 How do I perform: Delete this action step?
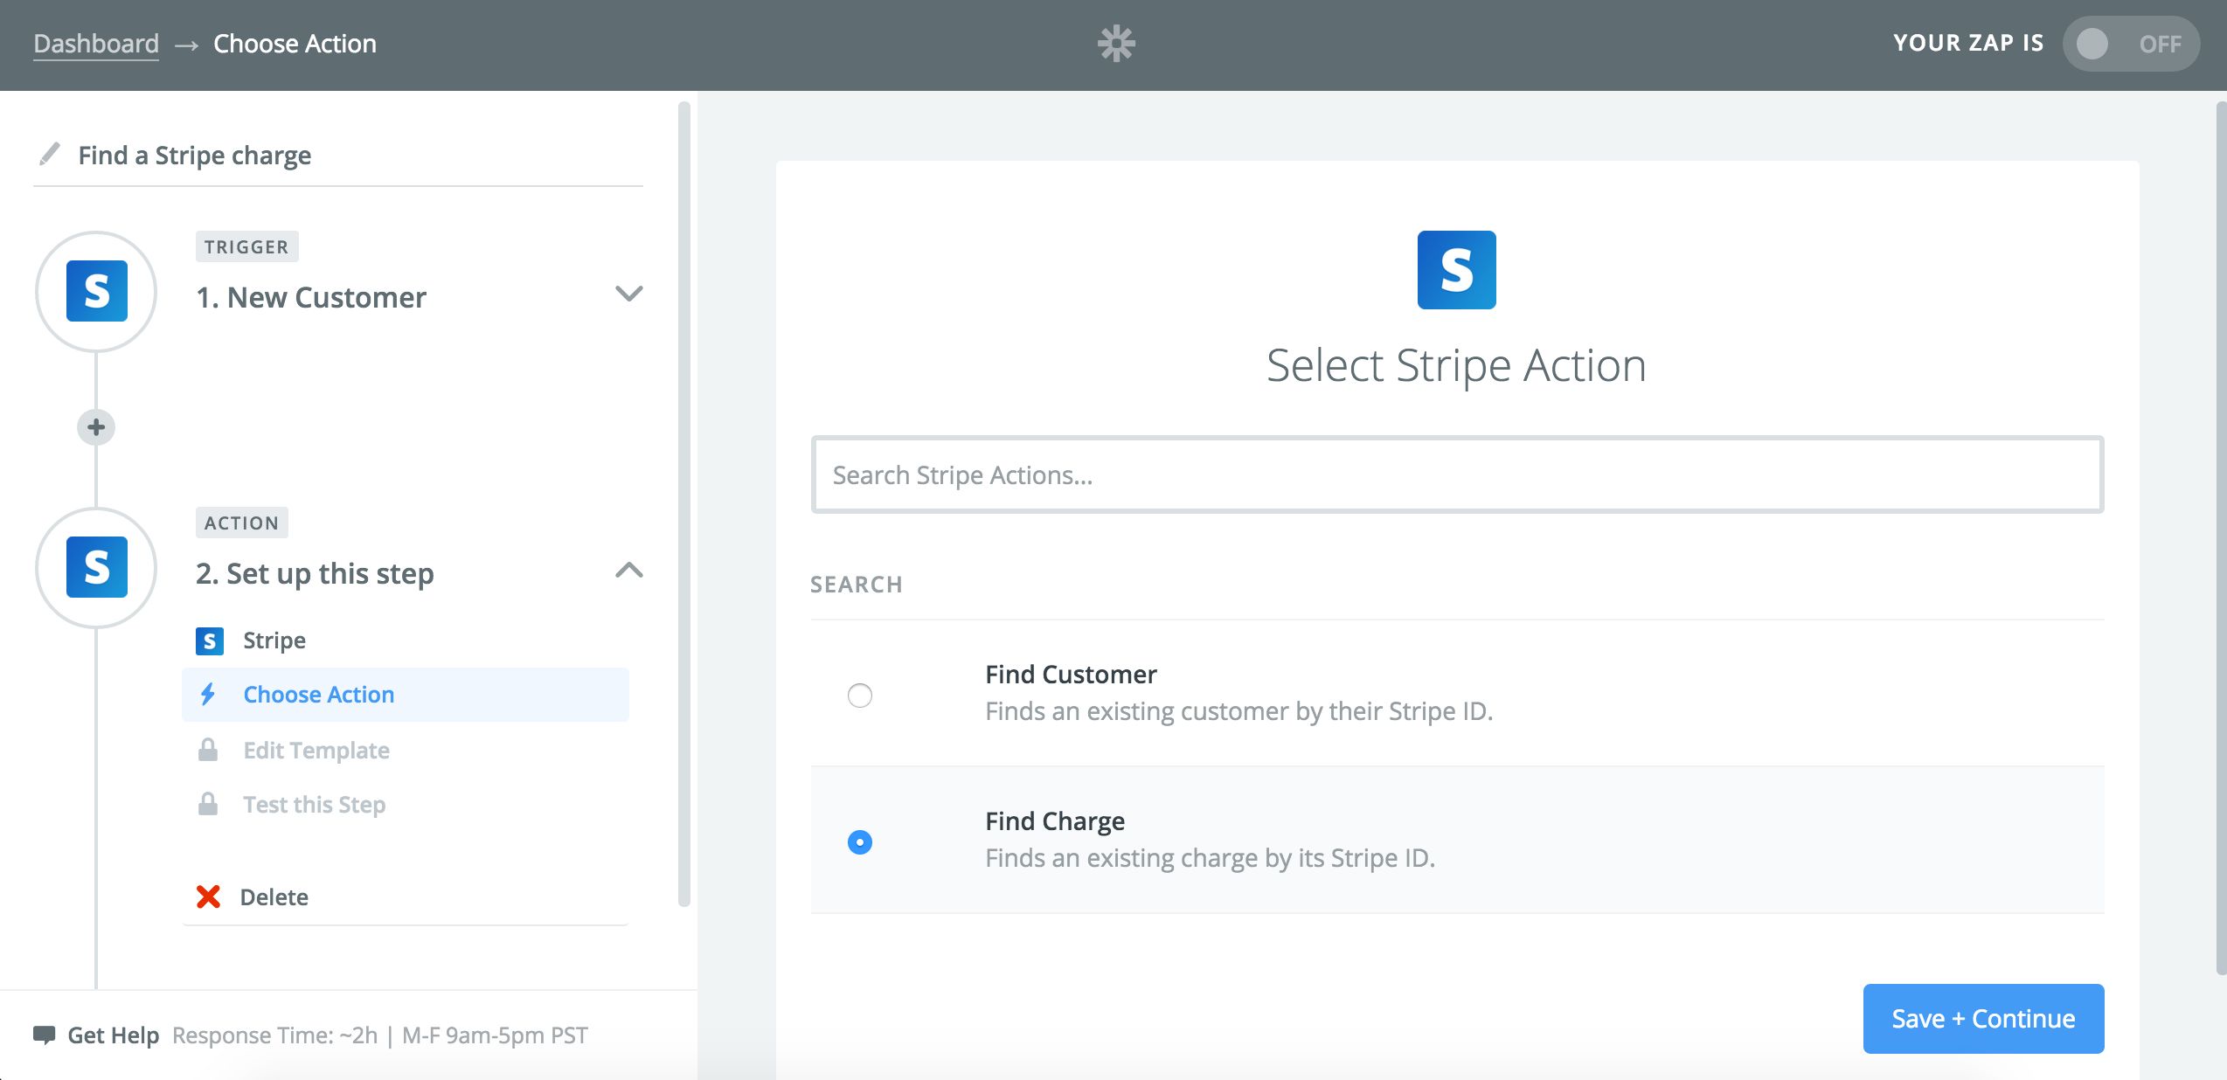tap(274, 897)
